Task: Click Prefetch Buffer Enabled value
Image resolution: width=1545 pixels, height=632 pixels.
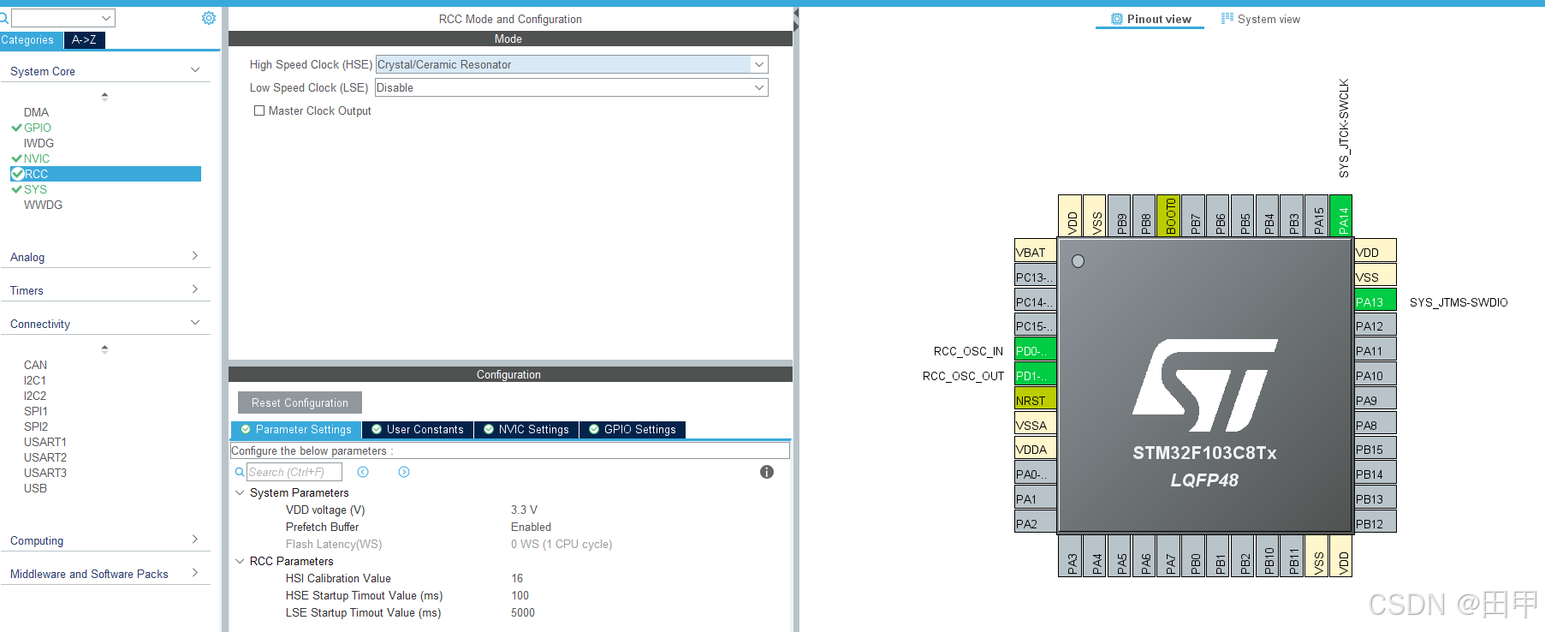Action: point(531,527)
